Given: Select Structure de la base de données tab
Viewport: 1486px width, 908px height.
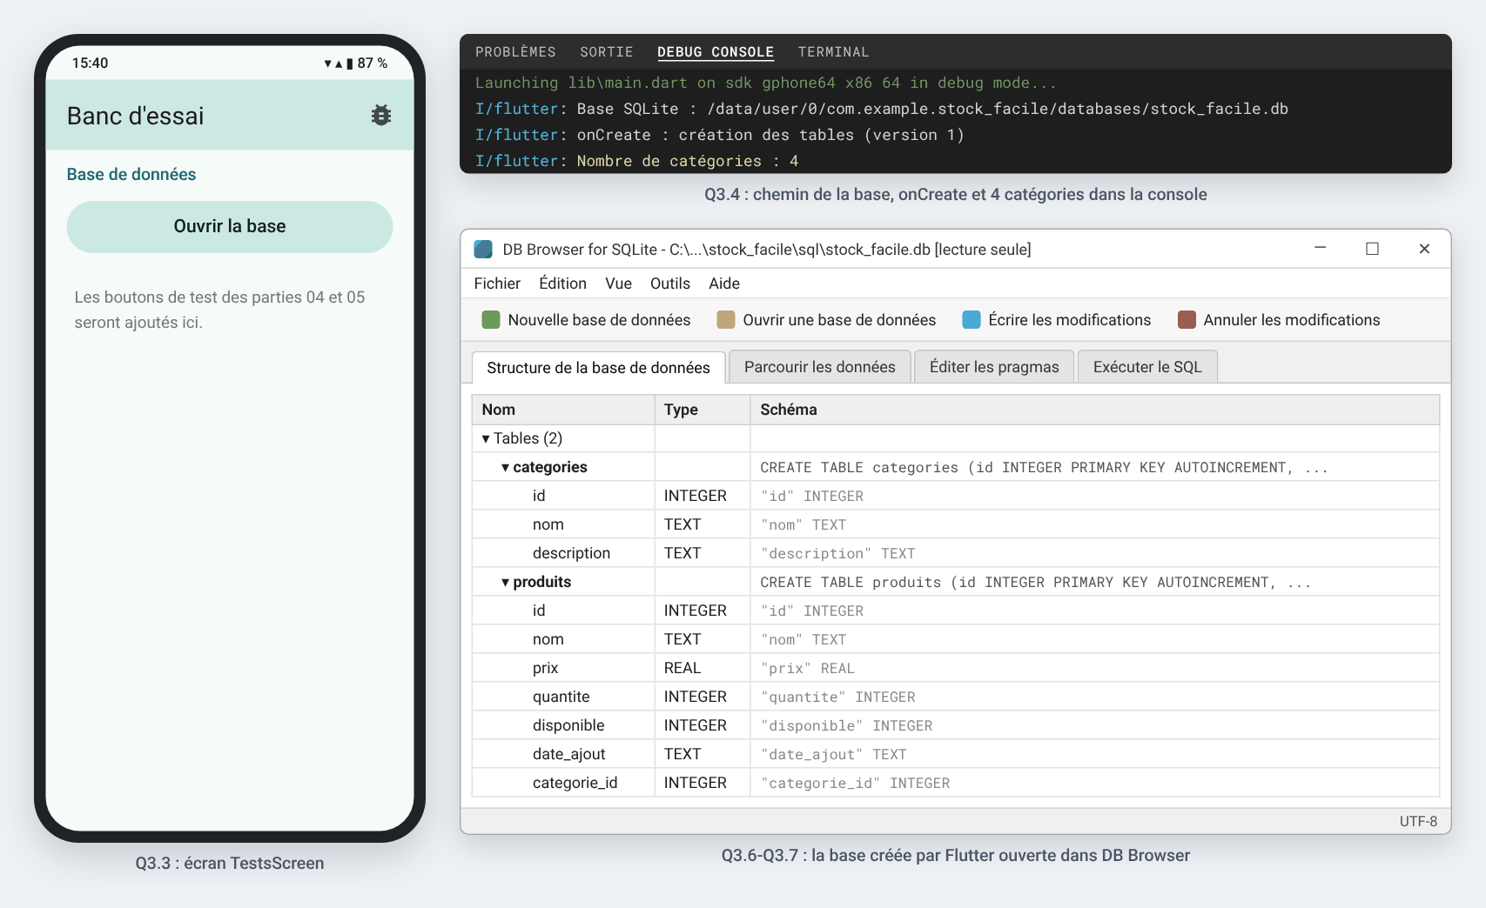Looking at the screenshot, I should (598, 368).
